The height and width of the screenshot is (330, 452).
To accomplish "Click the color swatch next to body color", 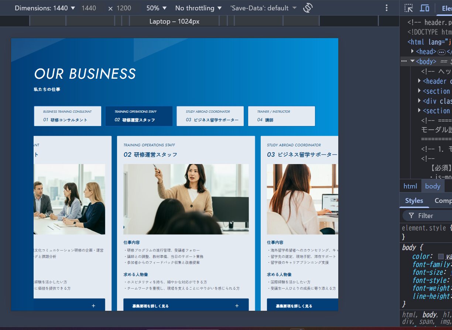I will pos(441,256).
